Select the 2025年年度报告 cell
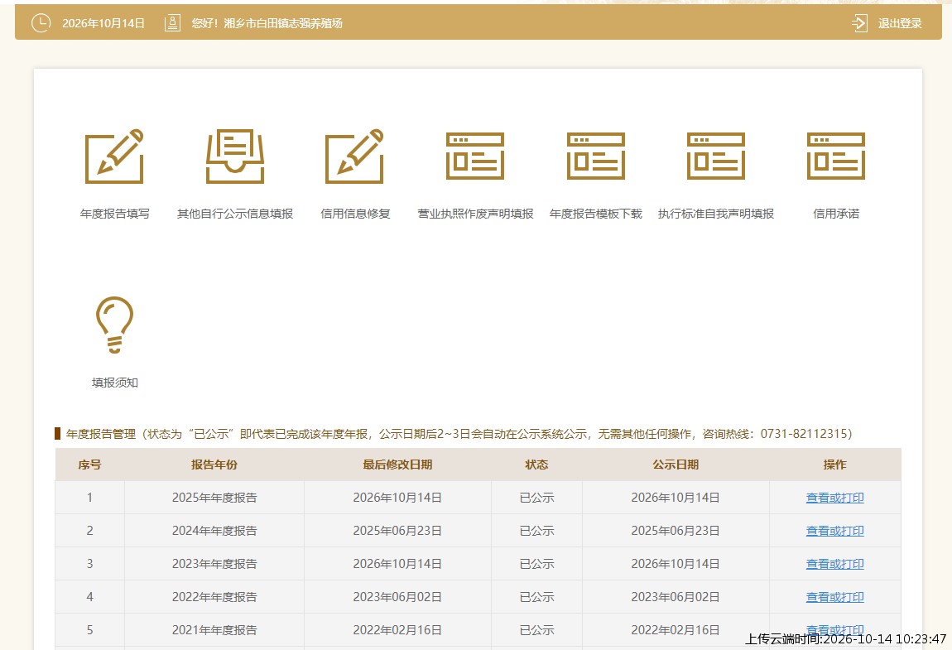Viewport: 952px width, 650px height. coord(214,498)
